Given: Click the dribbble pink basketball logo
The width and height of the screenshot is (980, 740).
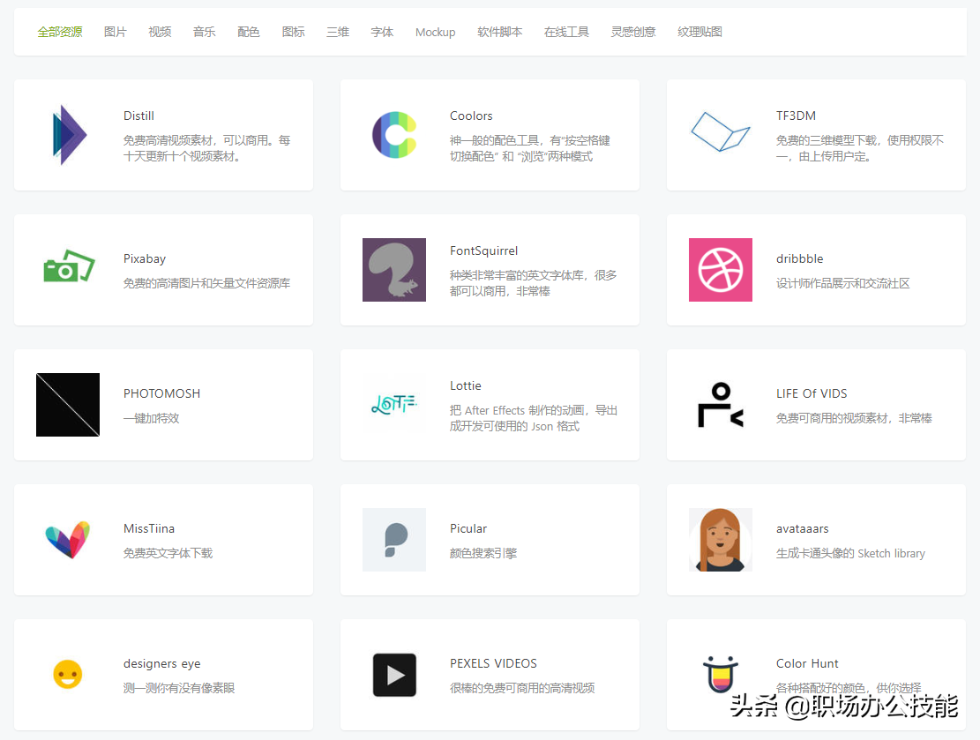Looking at the screenshot, I should pyautogui.click(x=721, y=270).
